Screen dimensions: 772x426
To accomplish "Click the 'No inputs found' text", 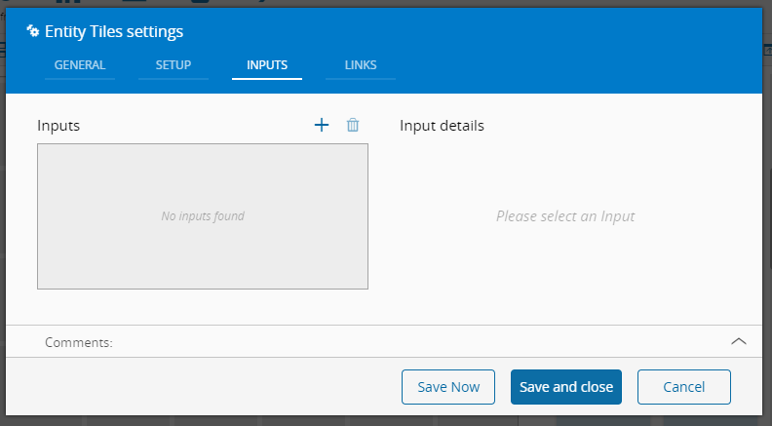I will coord(203,216).
